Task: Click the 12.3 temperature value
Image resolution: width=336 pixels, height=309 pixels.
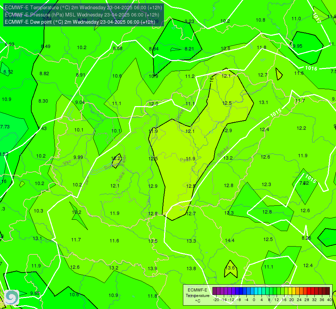Action: pyautogui.click(x=266, y=184)
